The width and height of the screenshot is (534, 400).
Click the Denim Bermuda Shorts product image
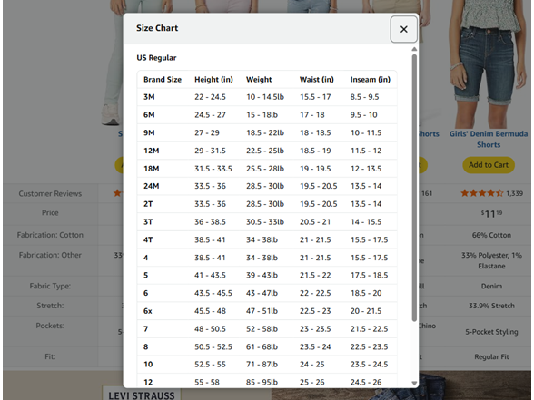point(487,63)
